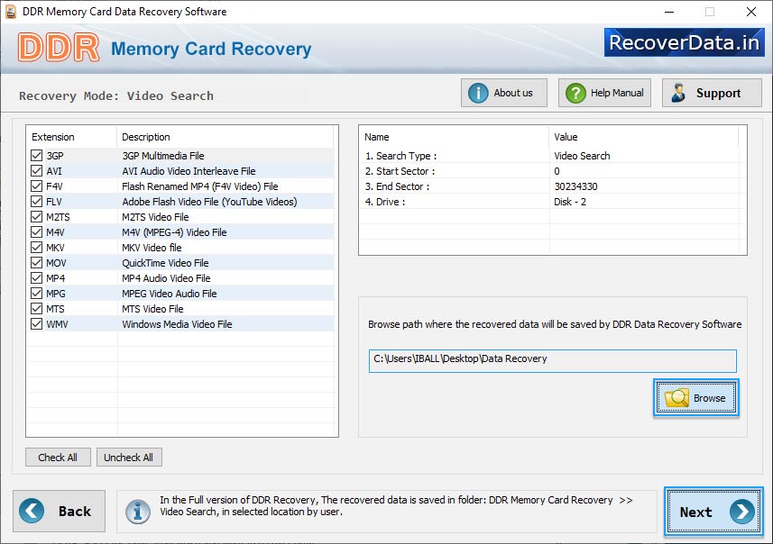The width and height of the screenshot is (773, 544).
Task: Open the Help Manual
Action: [x=604, y=93]
